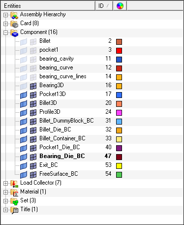The height and width of the screenshot is (225, 184).
Task: Show elements of bearing_cavity component
Action: (x=33, y=60)
